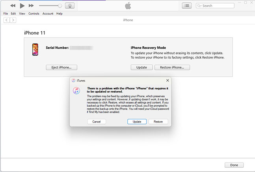Open the list view button

point(187,6)
